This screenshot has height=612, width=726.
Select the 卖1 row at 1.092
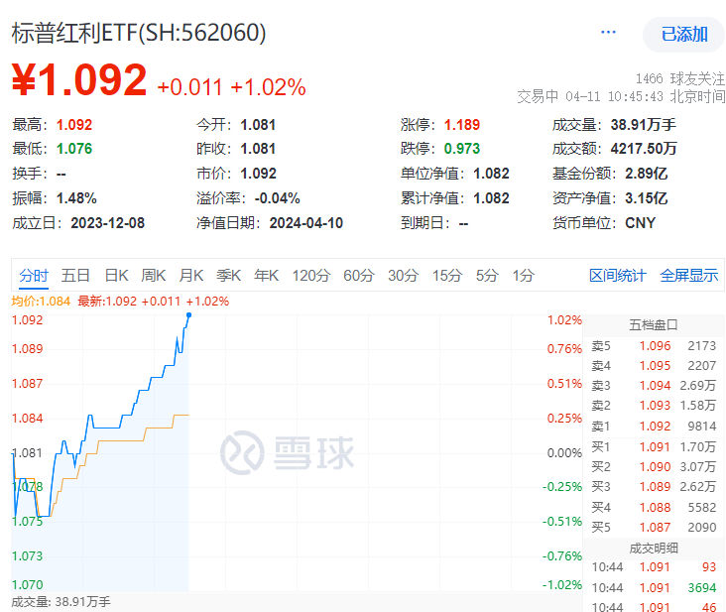[654, 426]
